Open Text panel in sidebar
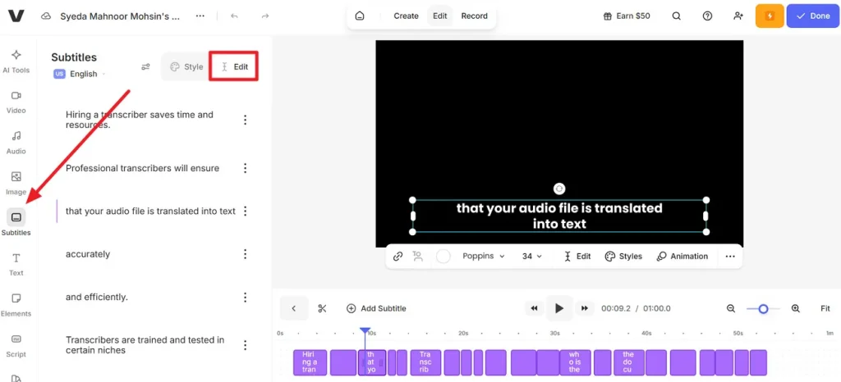Screen dimensions: 841x382 point(16,265)
